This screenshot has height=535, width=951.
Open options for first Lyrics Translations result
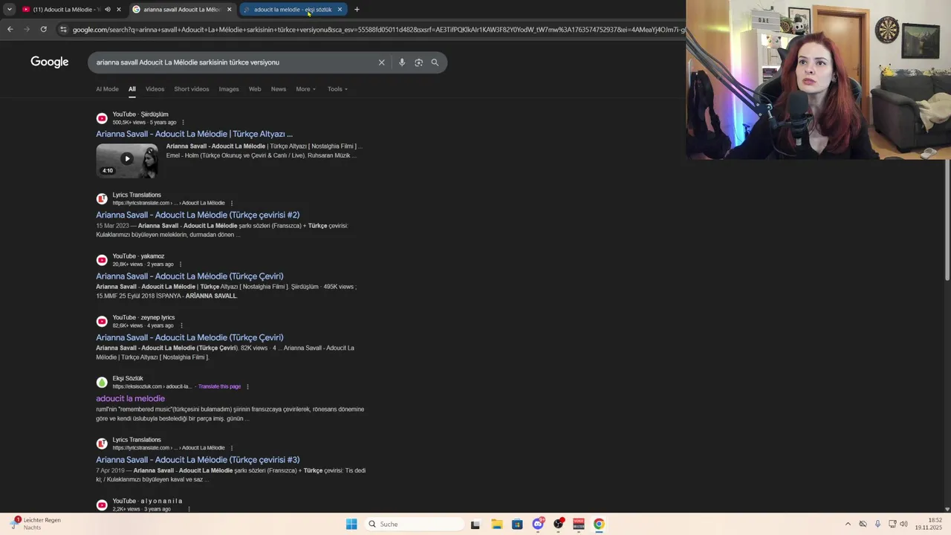232,203
